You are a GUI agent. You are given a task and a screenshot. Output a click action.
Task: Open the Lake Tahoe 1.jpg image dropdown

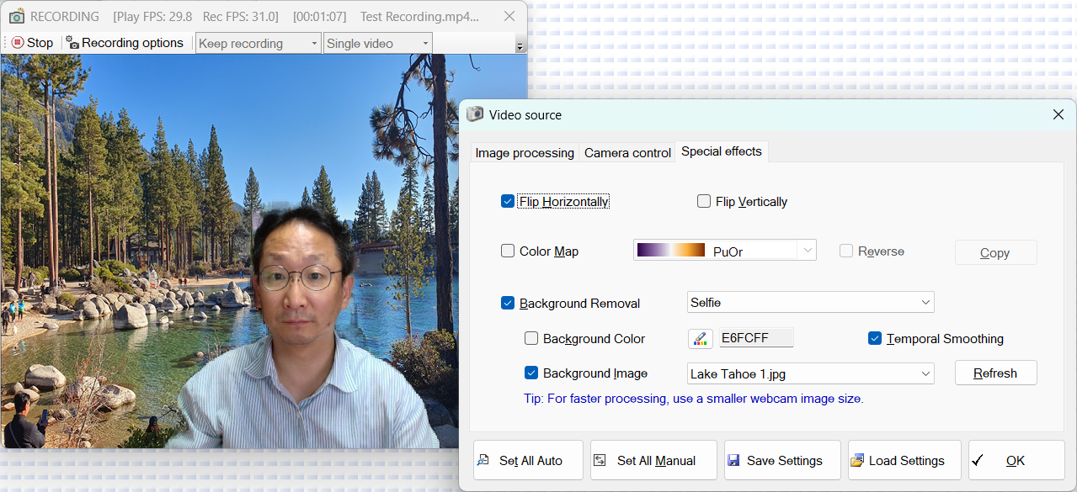click(811, 373)
